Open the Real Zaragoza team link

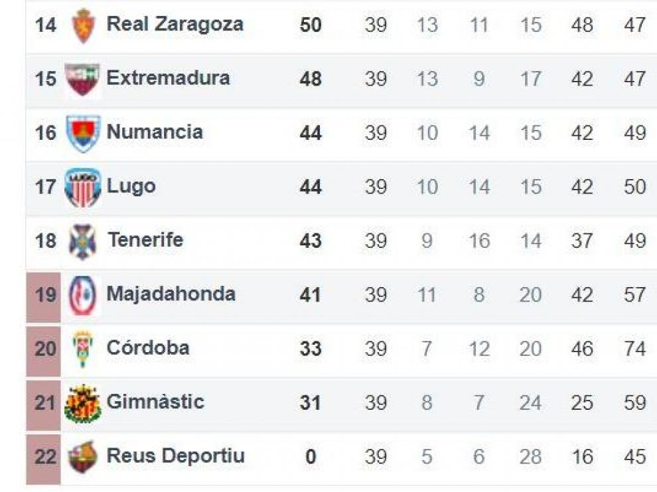(175, 25)
